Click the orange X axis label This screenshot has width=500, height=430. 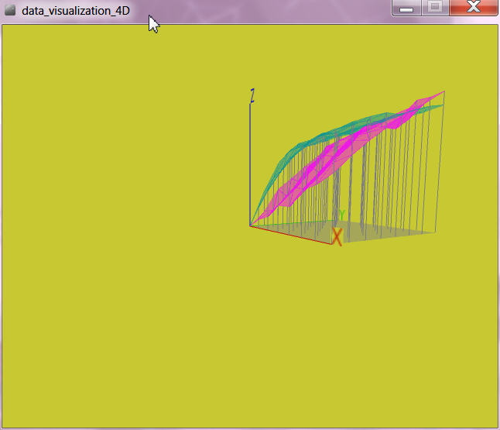coord(337,236)
